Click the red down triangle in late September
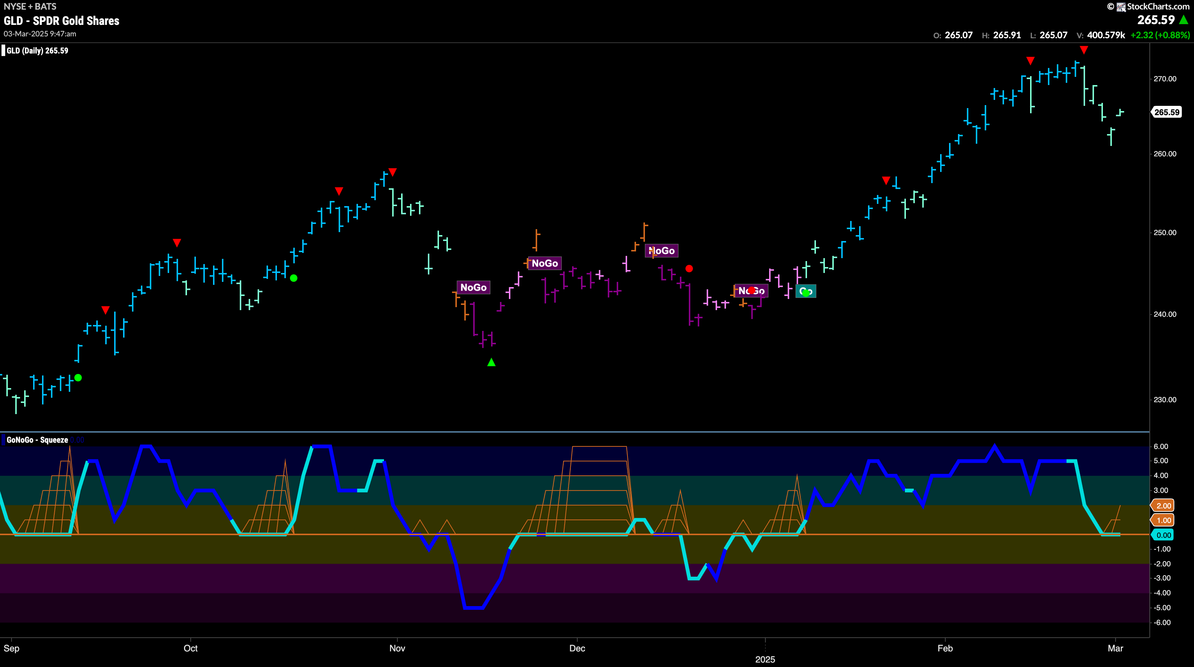The width and height of the screenshot is (1194, 667). (x=177, y=243)
